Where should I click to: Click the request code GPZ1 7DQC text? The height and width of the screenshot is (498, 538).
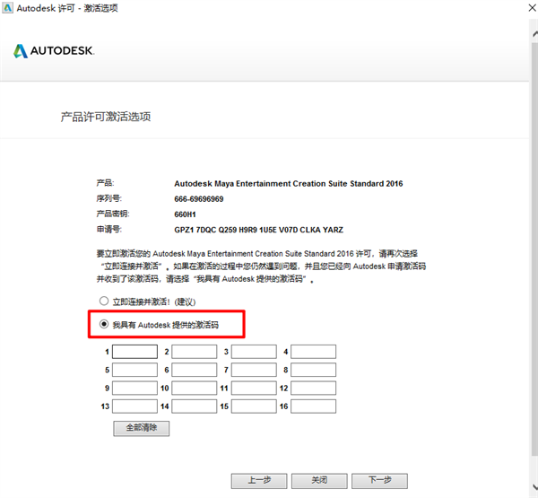coord(259,230)
